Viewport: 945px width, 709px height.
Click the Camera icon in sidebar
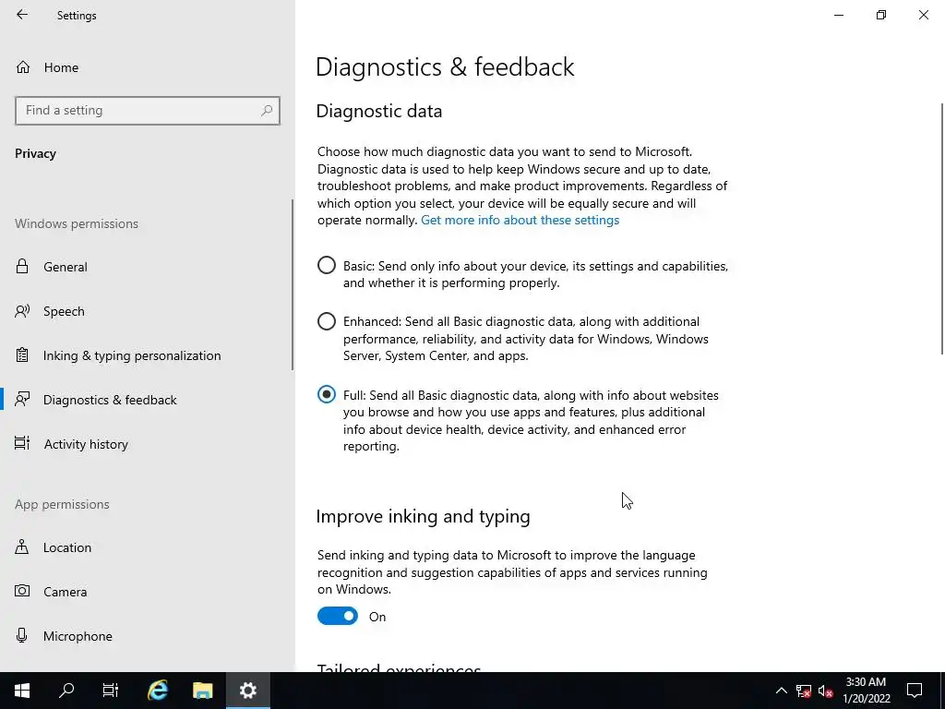(22, 591)
